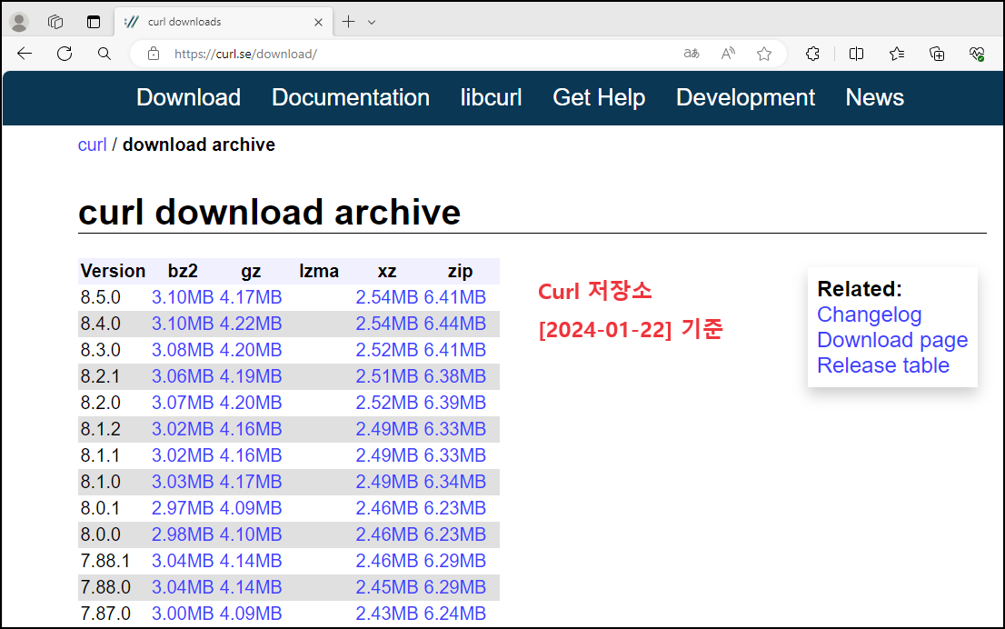Viewport: 1005px width, 629px height.
Task: Select the curl downloads tab
Action: coord(224,22)
